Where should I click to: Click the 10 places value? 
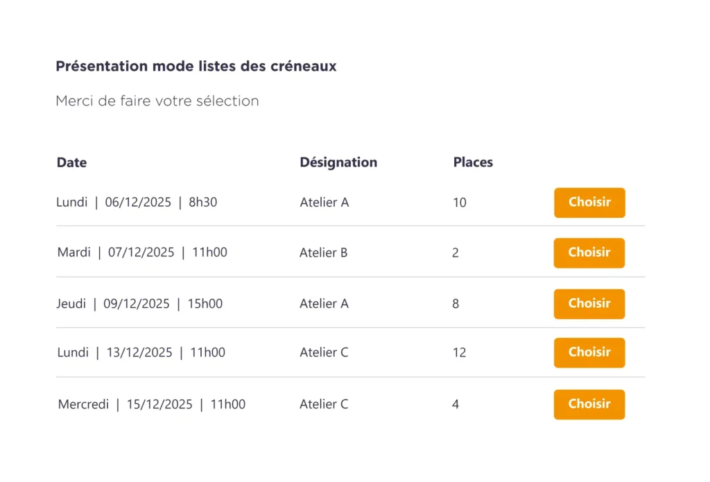coord(460,203)
